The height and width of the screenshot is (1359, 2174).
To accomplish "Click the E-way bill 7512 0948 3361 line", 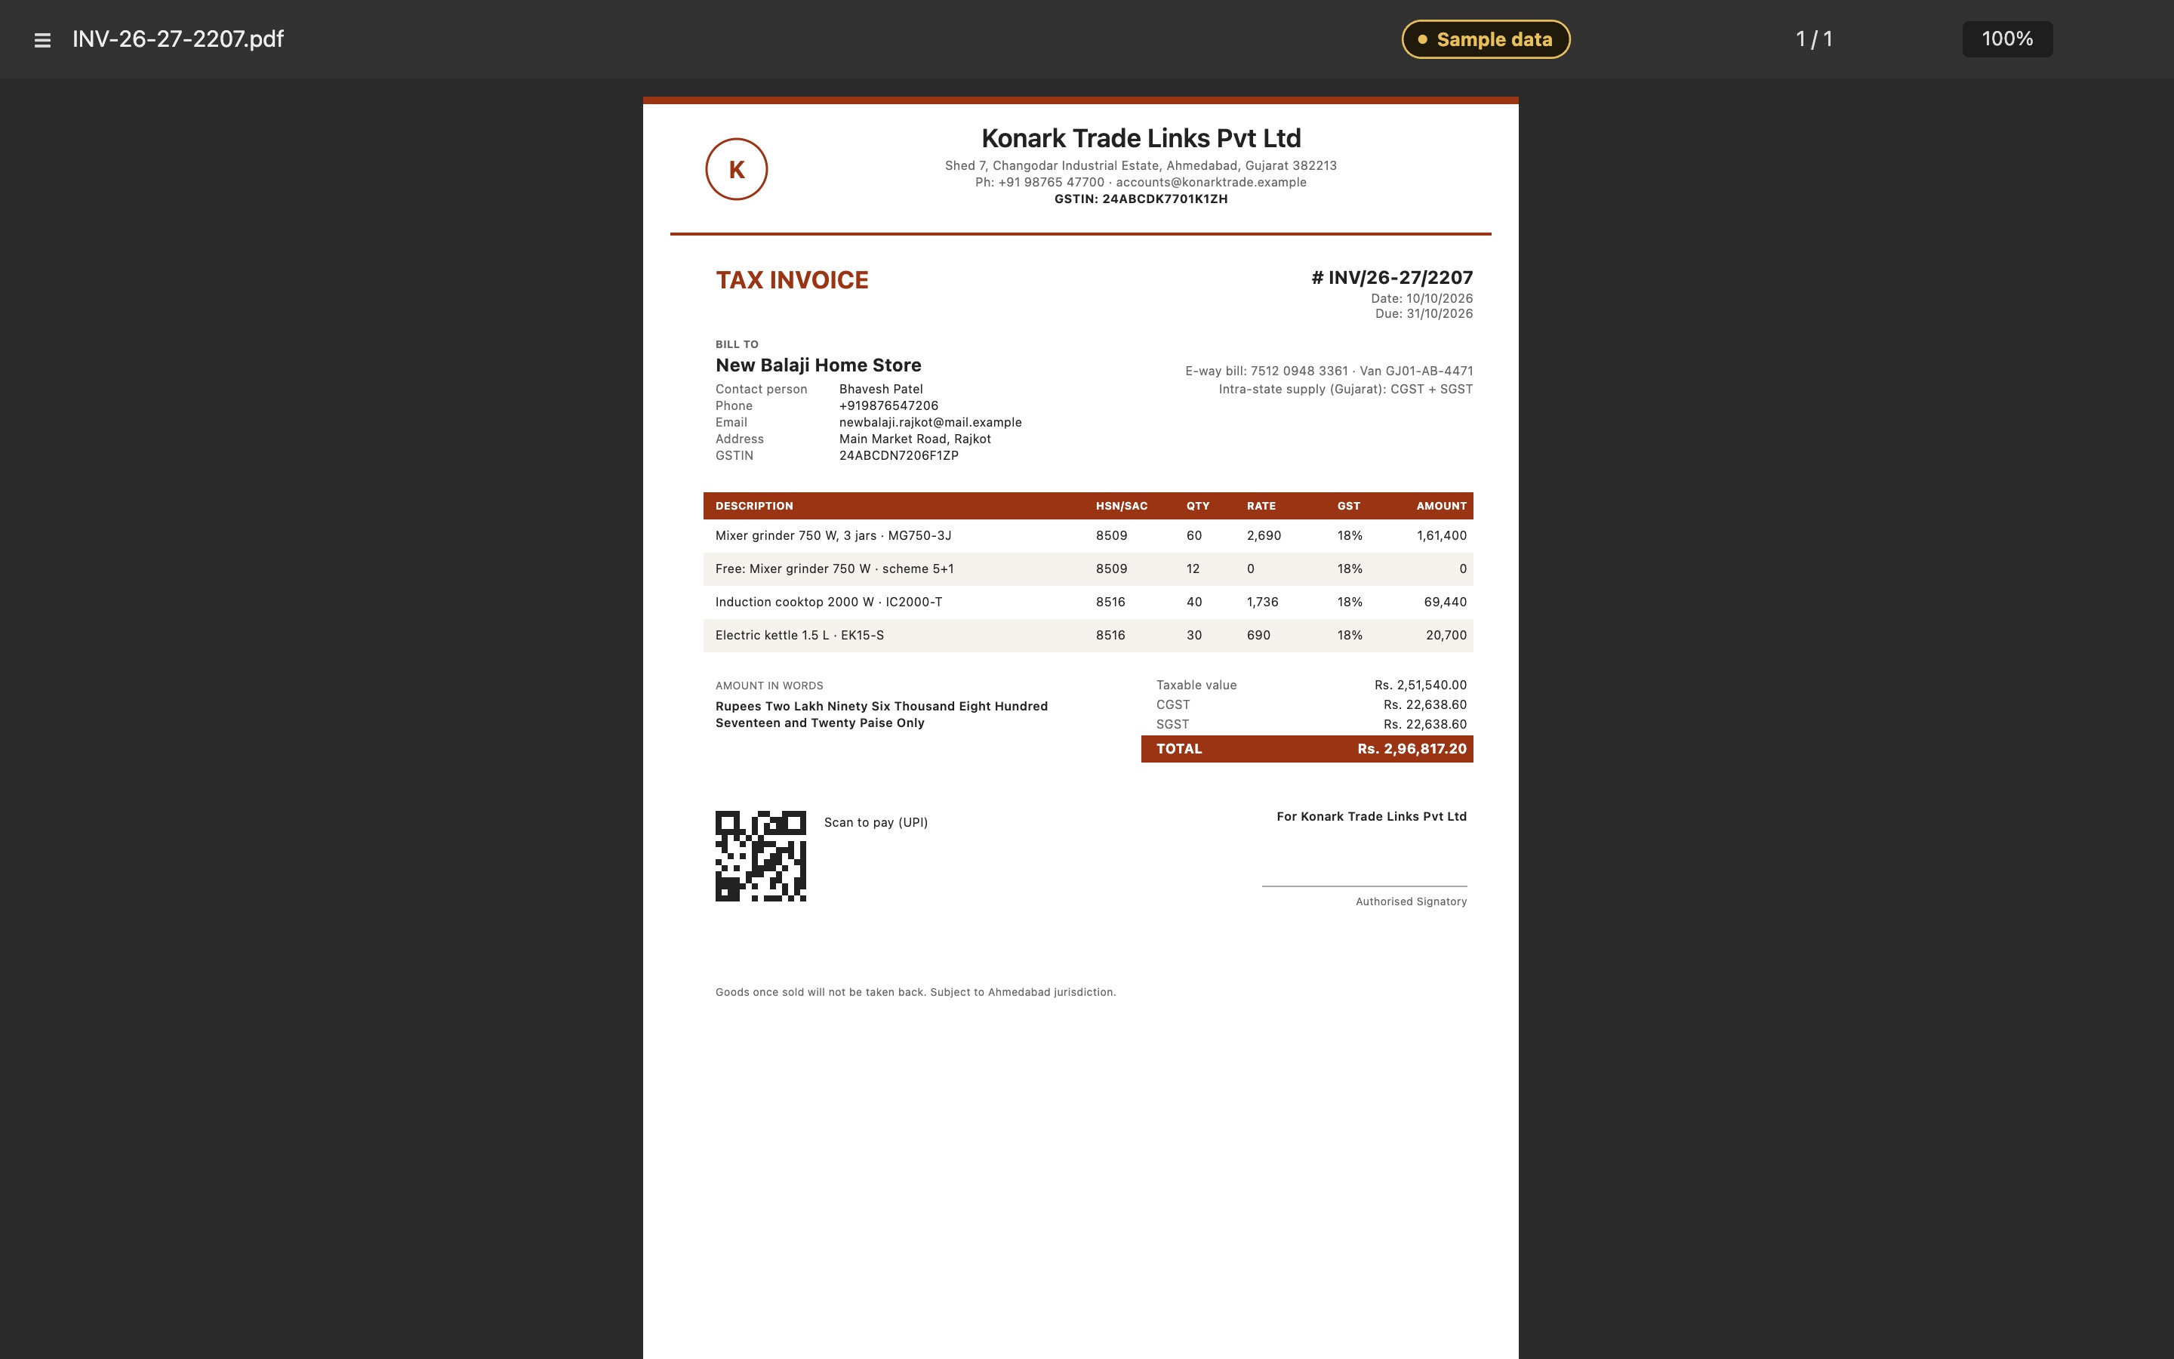I will point(1329,371).
